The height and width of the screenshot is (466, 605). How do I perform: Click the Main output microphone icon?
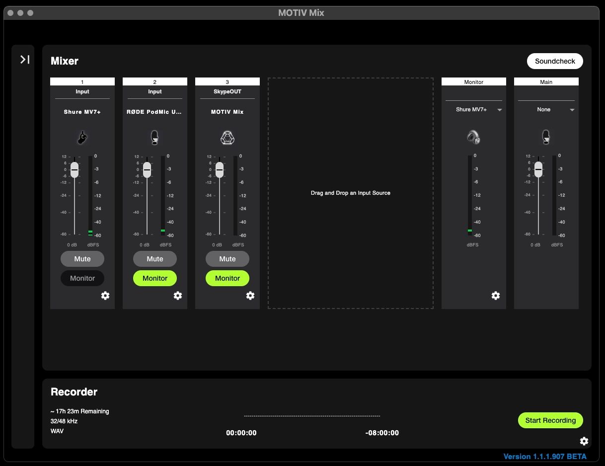click(x=546, y=137)
